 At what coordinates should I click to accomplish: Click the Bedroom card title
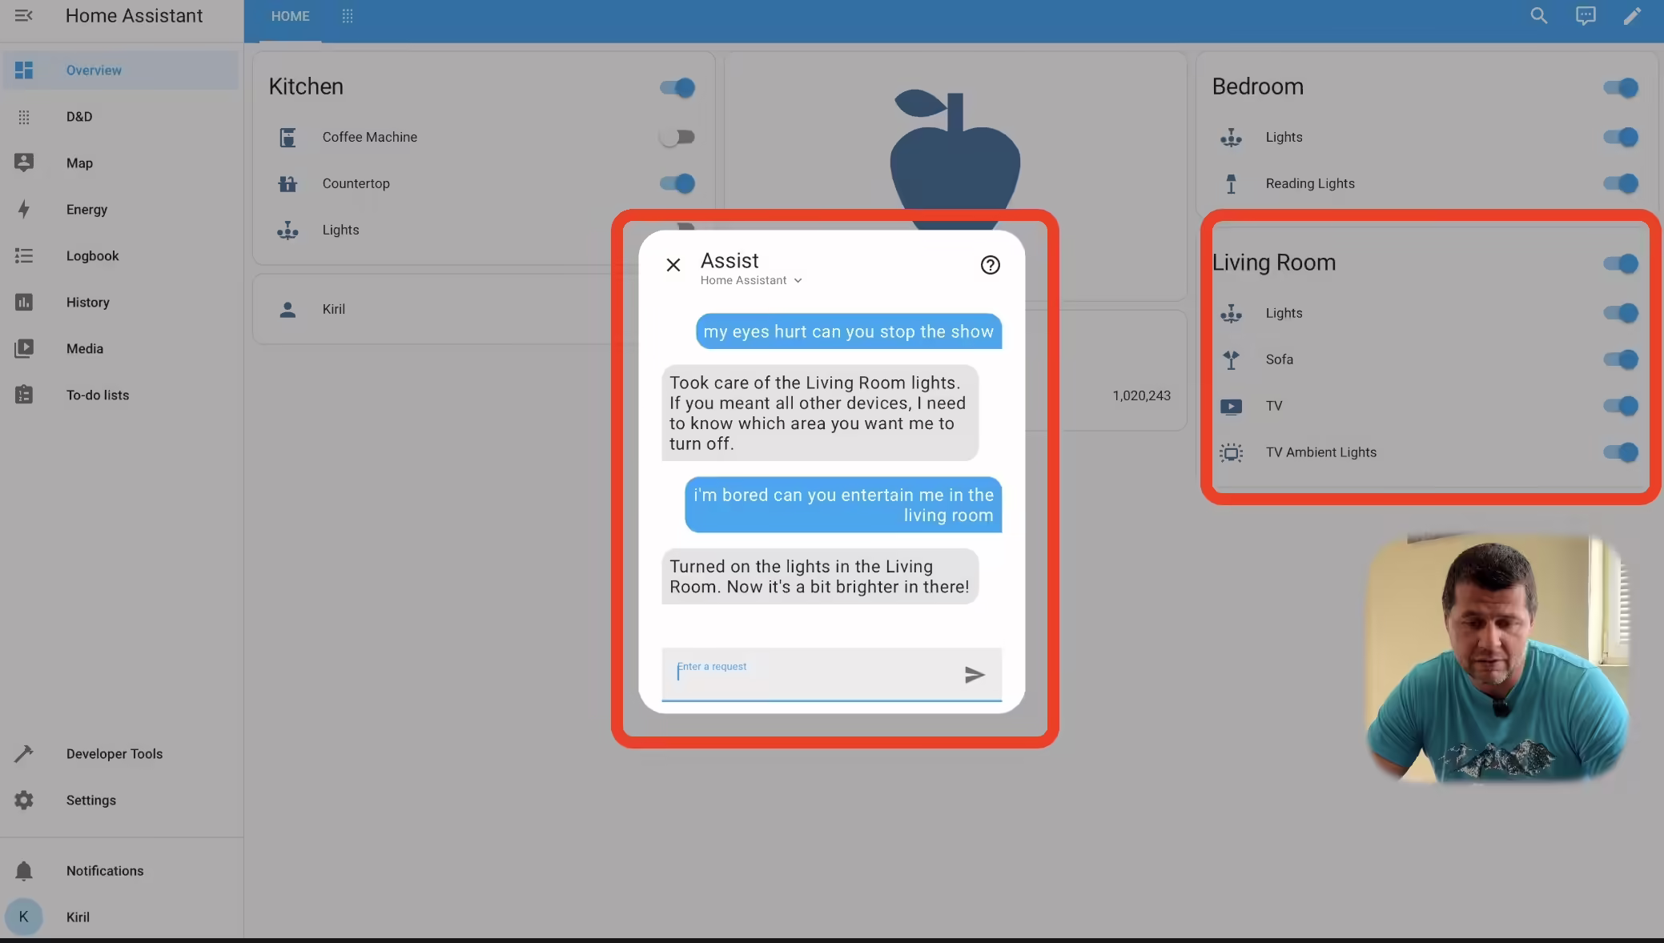(x=1257, y=86)
